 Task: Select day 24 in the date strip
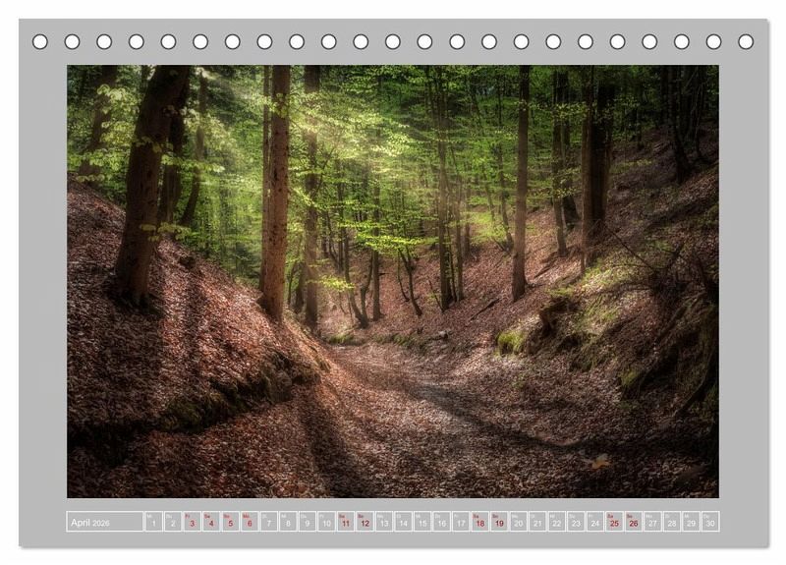pyautogui.click(x=595, y=522)
